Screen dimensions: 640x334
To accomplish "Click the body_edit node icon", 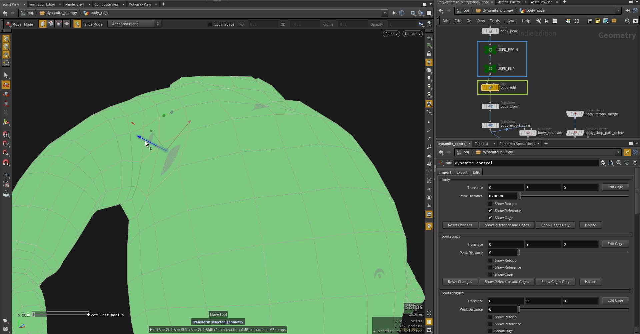I will tap(490, 88).
